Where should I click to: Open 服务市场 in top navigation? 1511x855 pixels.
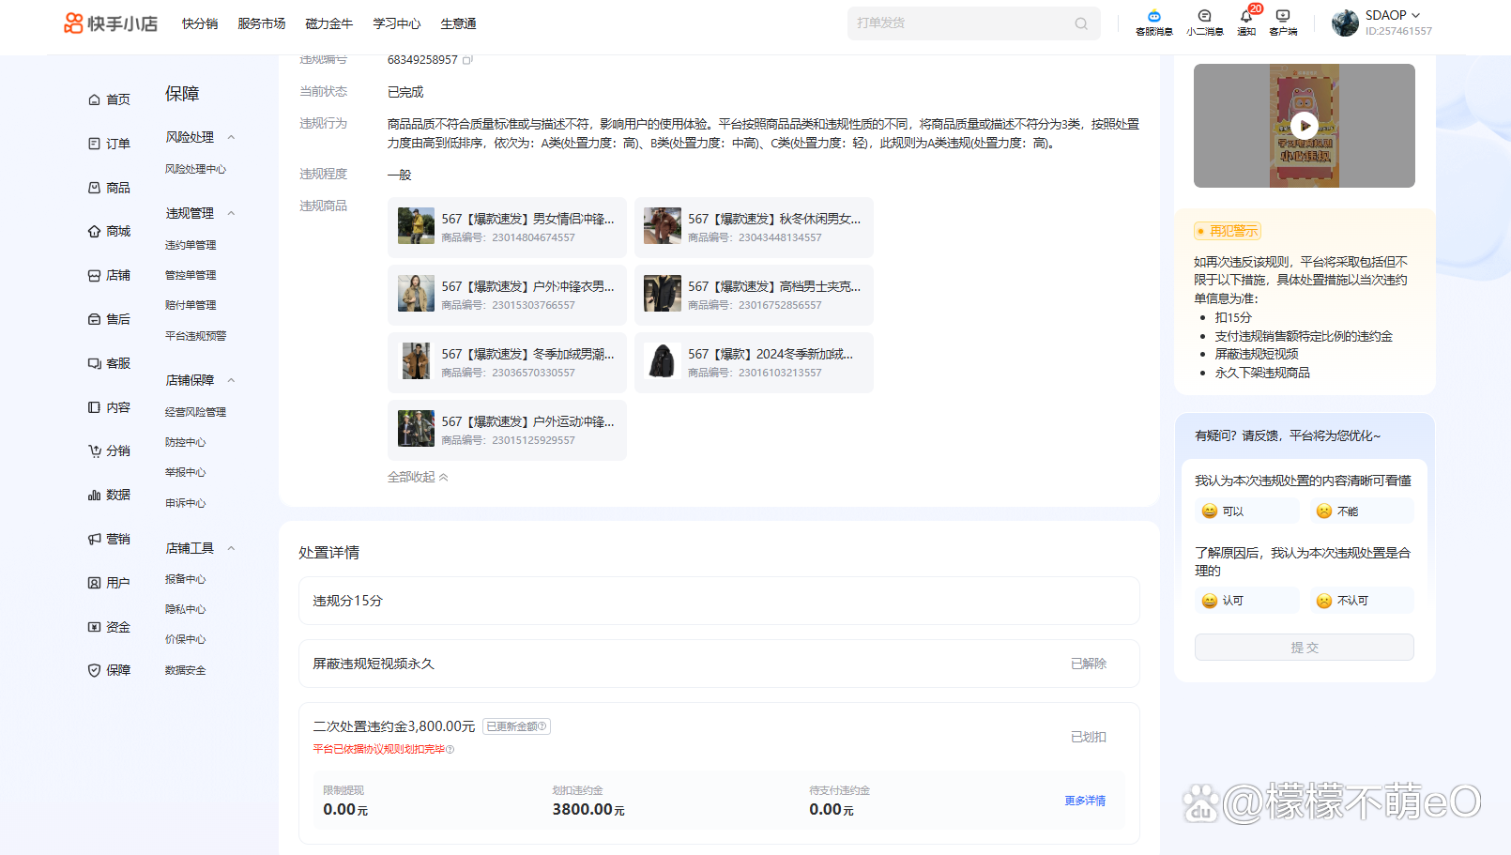(x=261, y=23)
